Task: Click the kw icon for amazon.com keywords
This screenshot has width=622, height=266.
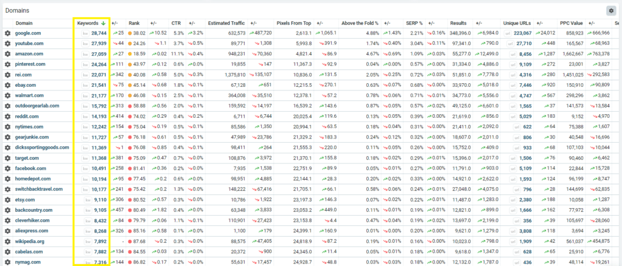Action: [85, 54]
